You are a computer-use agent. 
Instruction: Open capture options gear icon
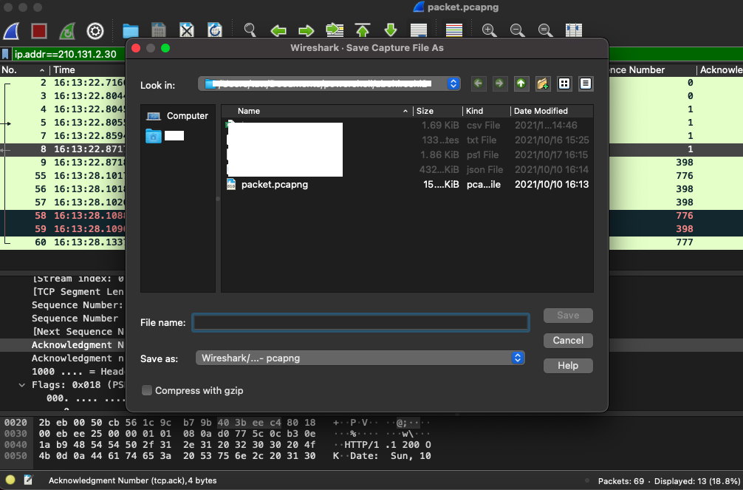(x=95, y=31)
